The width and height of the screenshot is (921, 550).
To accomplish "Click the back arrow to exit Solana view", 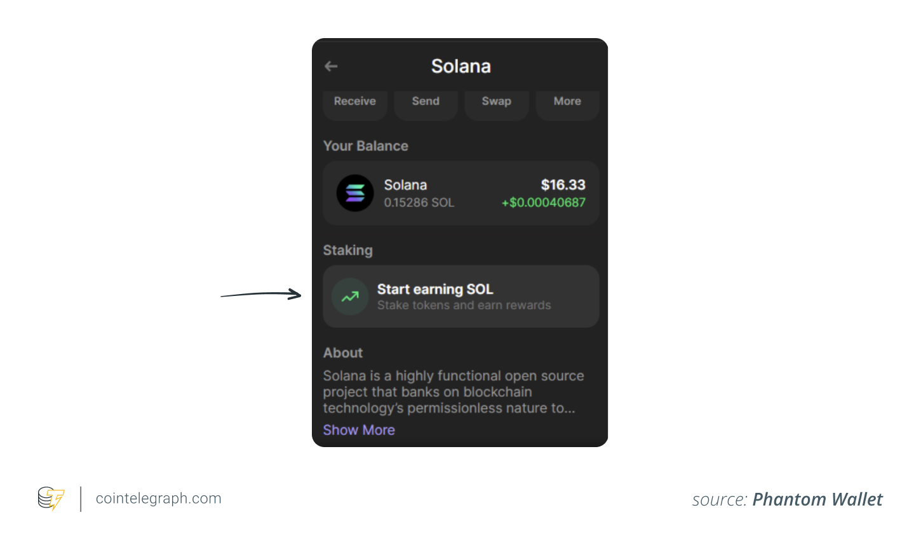I will tap(331, 66).
